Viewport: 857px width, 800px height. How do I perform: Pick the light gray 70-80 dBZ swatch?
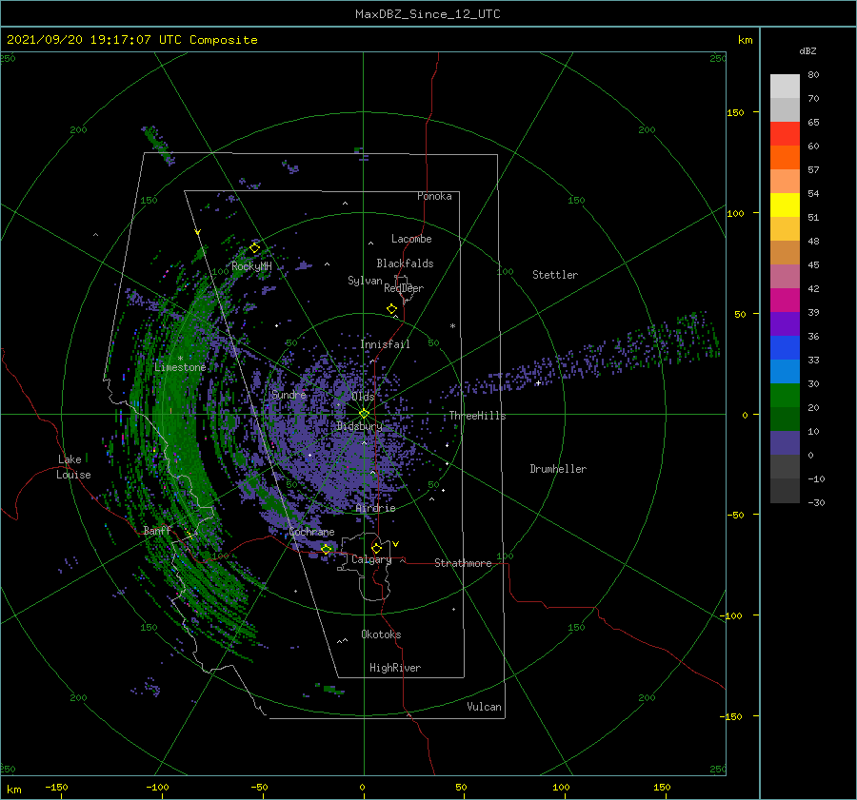point(785,87)
